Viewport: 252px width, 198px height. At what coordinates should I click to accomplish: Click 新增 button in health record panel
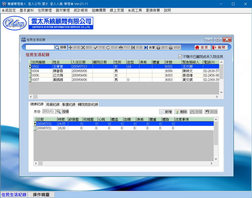click(x=166, y=112)
